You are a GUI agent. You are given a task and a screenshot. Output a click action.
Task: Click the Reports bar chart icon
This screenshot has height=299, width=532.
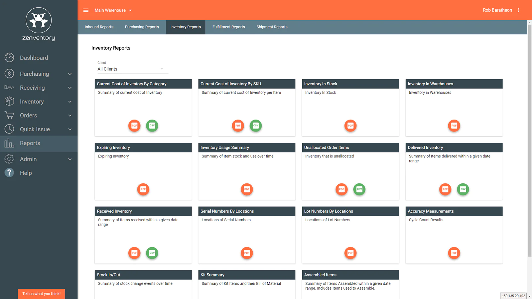pos(9,143)
